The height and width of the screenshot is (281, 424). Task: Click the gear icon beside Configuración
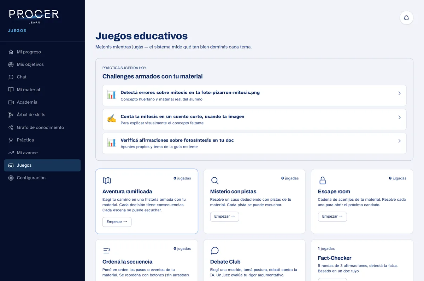click(11, 178)
